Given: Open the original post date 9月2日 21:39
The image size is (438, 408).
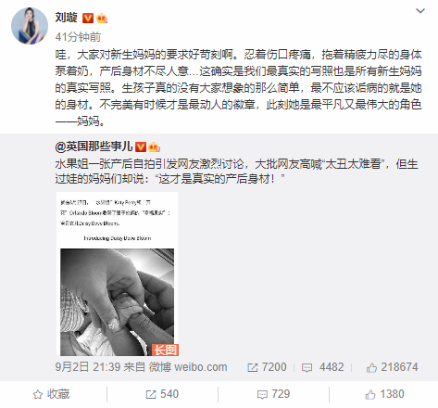Looking at the screenshot, I should tap(88, 367).
